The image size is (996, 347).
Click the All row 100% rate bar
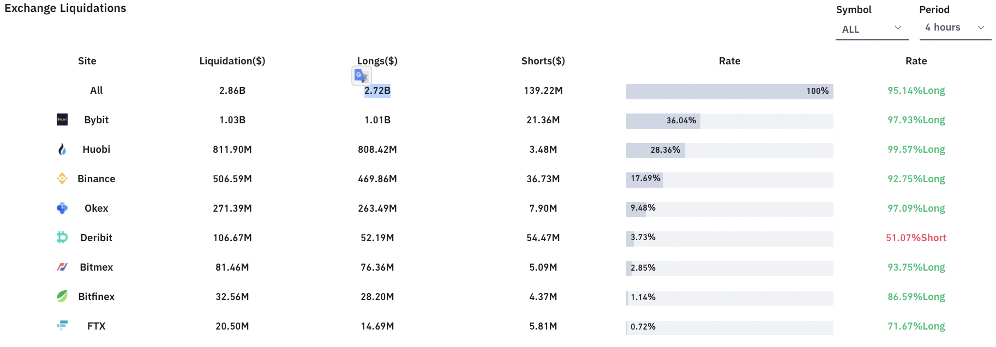[x=729, y=91]
